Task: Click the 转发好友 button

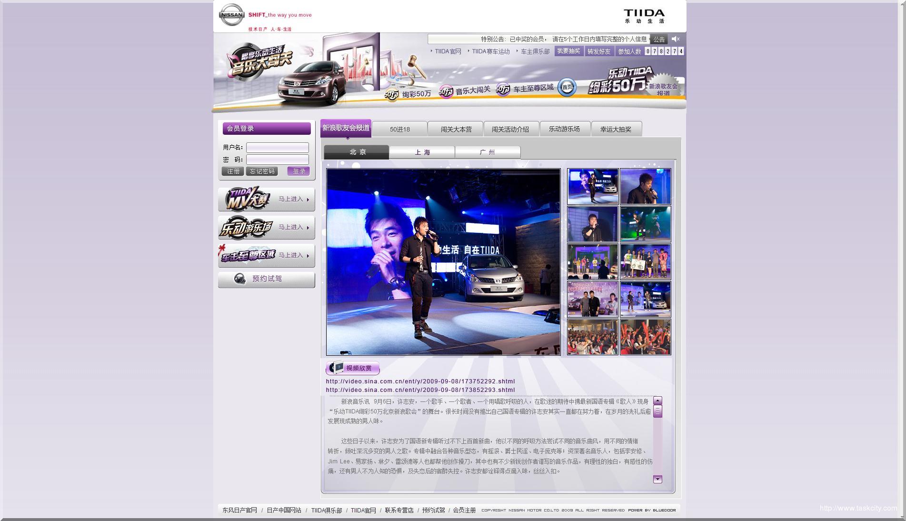Action: tap(599, 51)
